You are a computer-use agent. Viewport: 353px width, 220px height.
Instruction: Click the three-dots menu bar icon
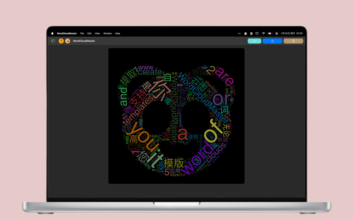point(239,33)
